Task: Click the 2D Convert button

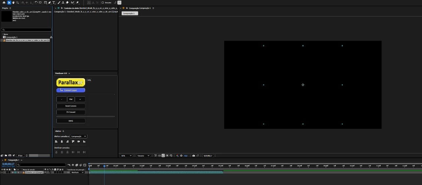Action: tap(71, 112)
